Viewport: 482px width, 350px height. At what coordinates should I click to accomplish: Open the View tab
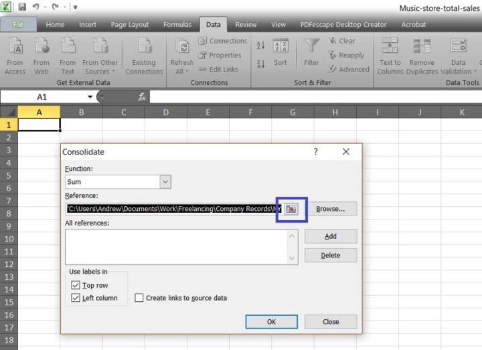click(x=278, y=25)
